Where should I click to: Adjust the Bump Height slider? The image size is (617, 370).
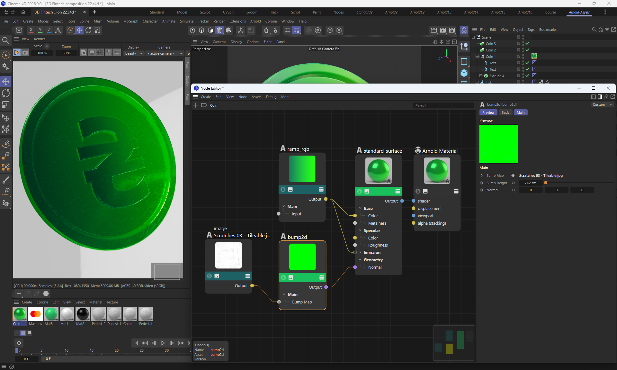coord(546,183)
